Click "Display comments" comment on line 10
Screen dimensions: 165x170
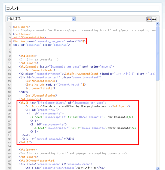[x=39, y=59]
